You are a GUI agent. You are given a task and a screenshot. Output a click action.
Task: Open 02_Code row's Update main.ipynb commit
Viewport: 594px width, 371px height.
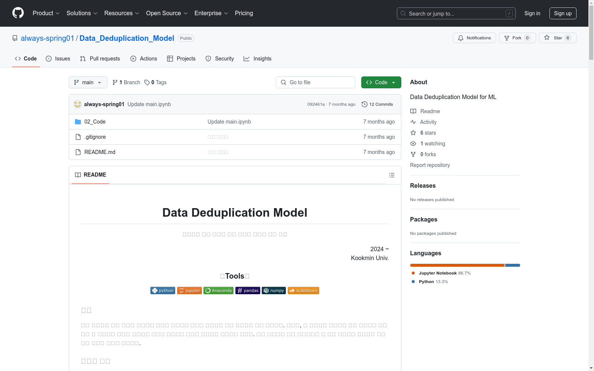(x=229, y=122)
